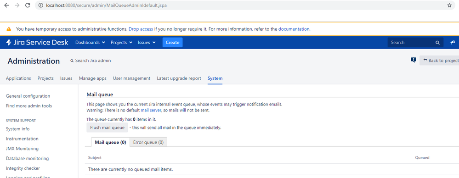The image size is (459, 178).
Task: Open Find more admin tools
Action: coord(29,106)
